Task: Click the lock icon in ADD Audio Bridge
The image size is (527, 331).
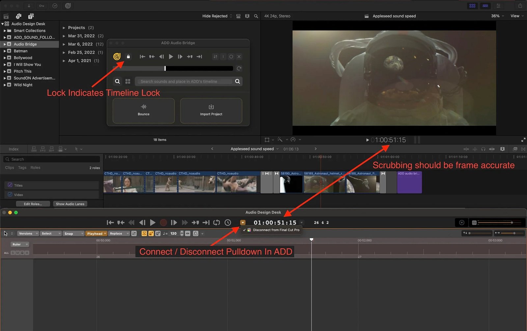Action: [x=128, y=57]
